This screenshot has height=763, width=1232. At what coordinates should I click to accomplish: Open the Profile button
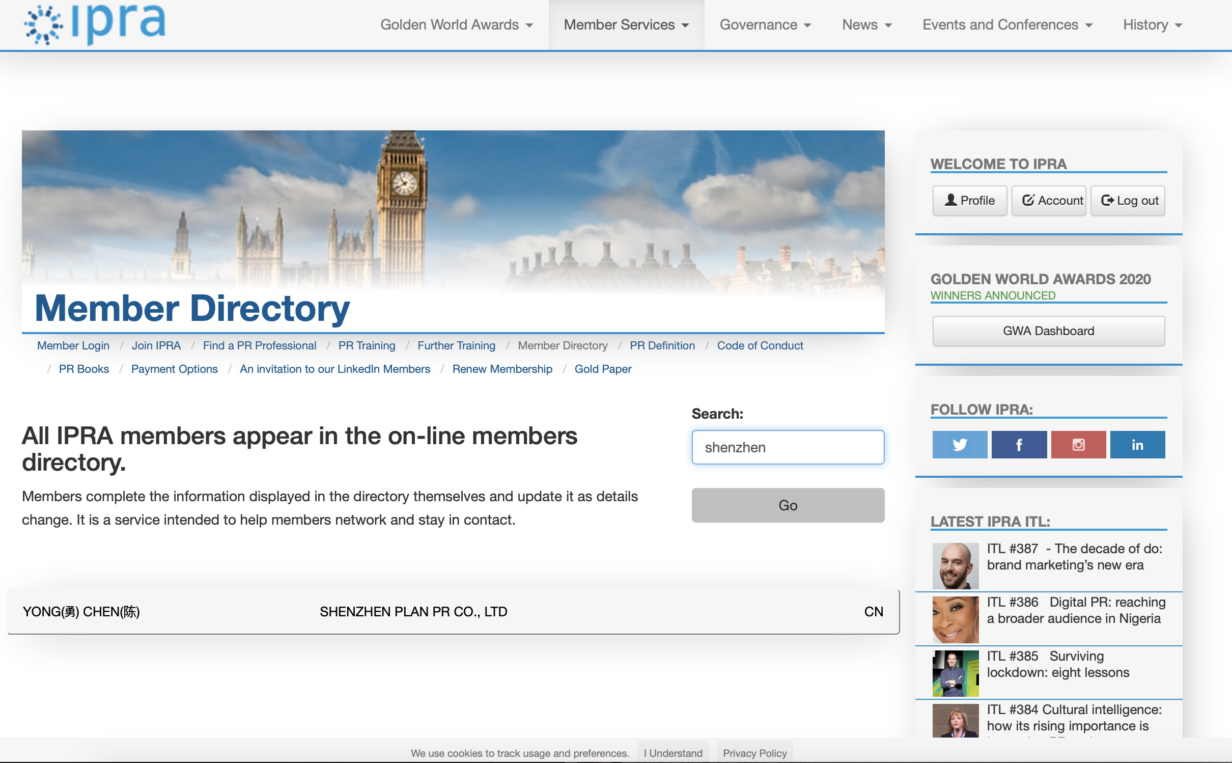970,201
